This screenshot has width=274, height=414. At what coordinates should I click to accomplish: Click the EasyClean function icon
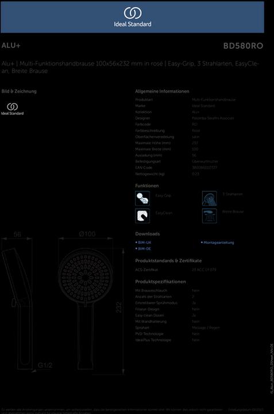tap(142, 216)
